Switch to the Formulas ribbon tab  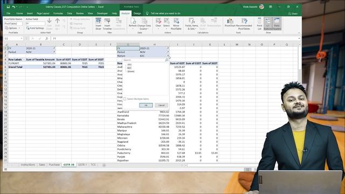point(58,13)
